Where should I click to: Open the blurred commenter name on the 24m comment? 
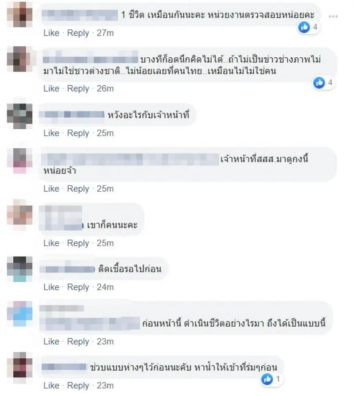coord(67,269)
